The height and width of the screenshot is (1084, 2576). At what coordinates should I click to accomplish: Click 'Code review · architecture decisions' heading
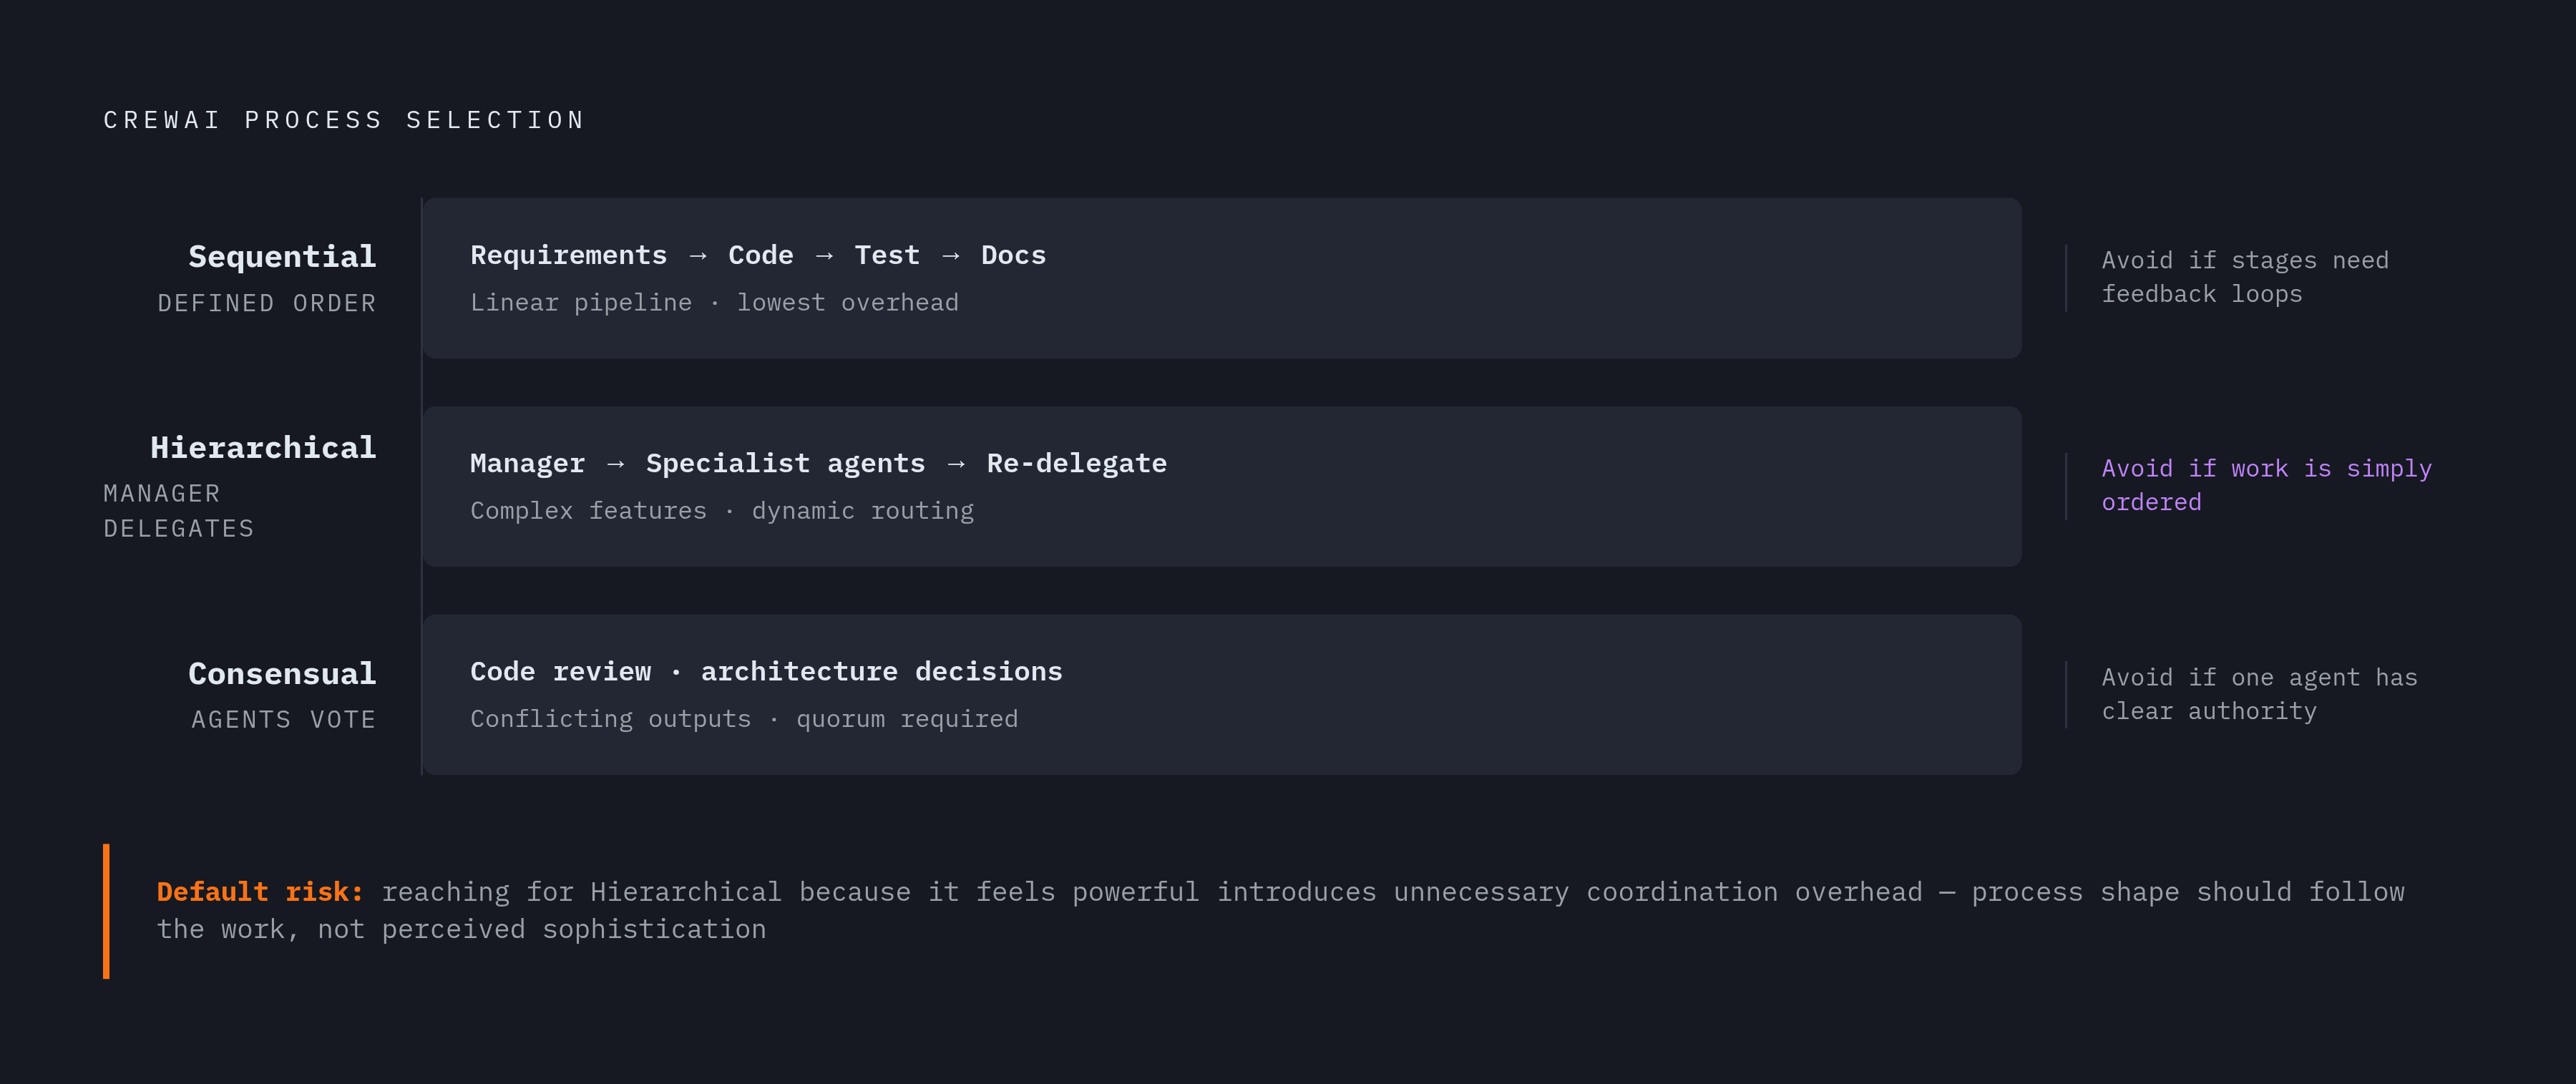pos(766,671)
